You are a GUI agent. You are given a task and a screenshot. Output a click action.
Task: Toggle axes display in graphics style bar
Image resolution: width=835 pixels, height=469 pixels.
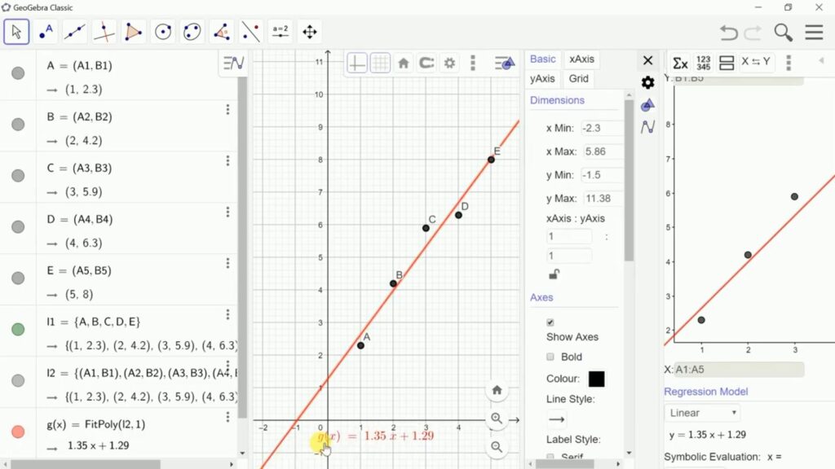[x=357, y=64]
